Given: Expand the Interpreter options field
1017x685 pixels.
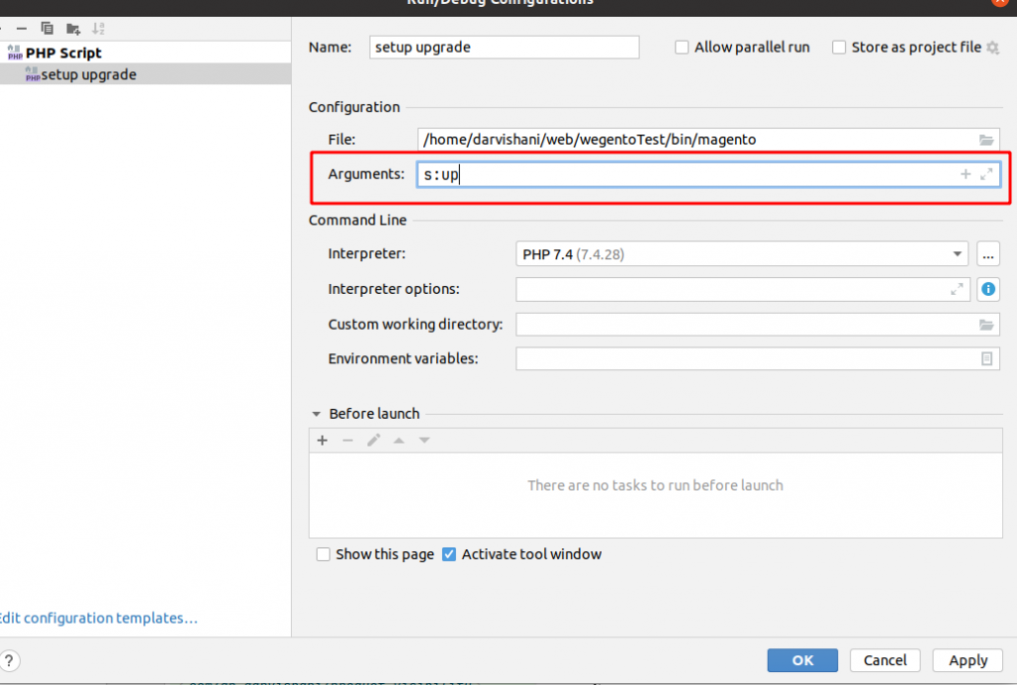Looking at the screenshot, I should 956,289.
